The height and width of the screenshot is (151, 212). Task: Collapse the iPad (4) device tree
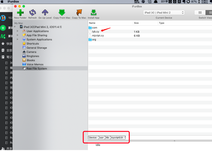click(x=15, y=27)
